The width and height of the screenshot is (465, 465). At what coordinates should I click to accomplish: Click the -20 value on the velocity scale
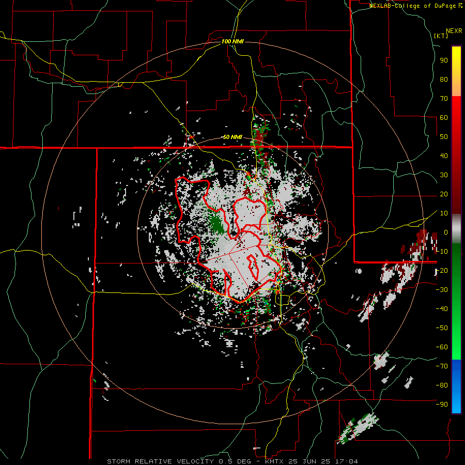pyautogui.click(x=442, y=270)
